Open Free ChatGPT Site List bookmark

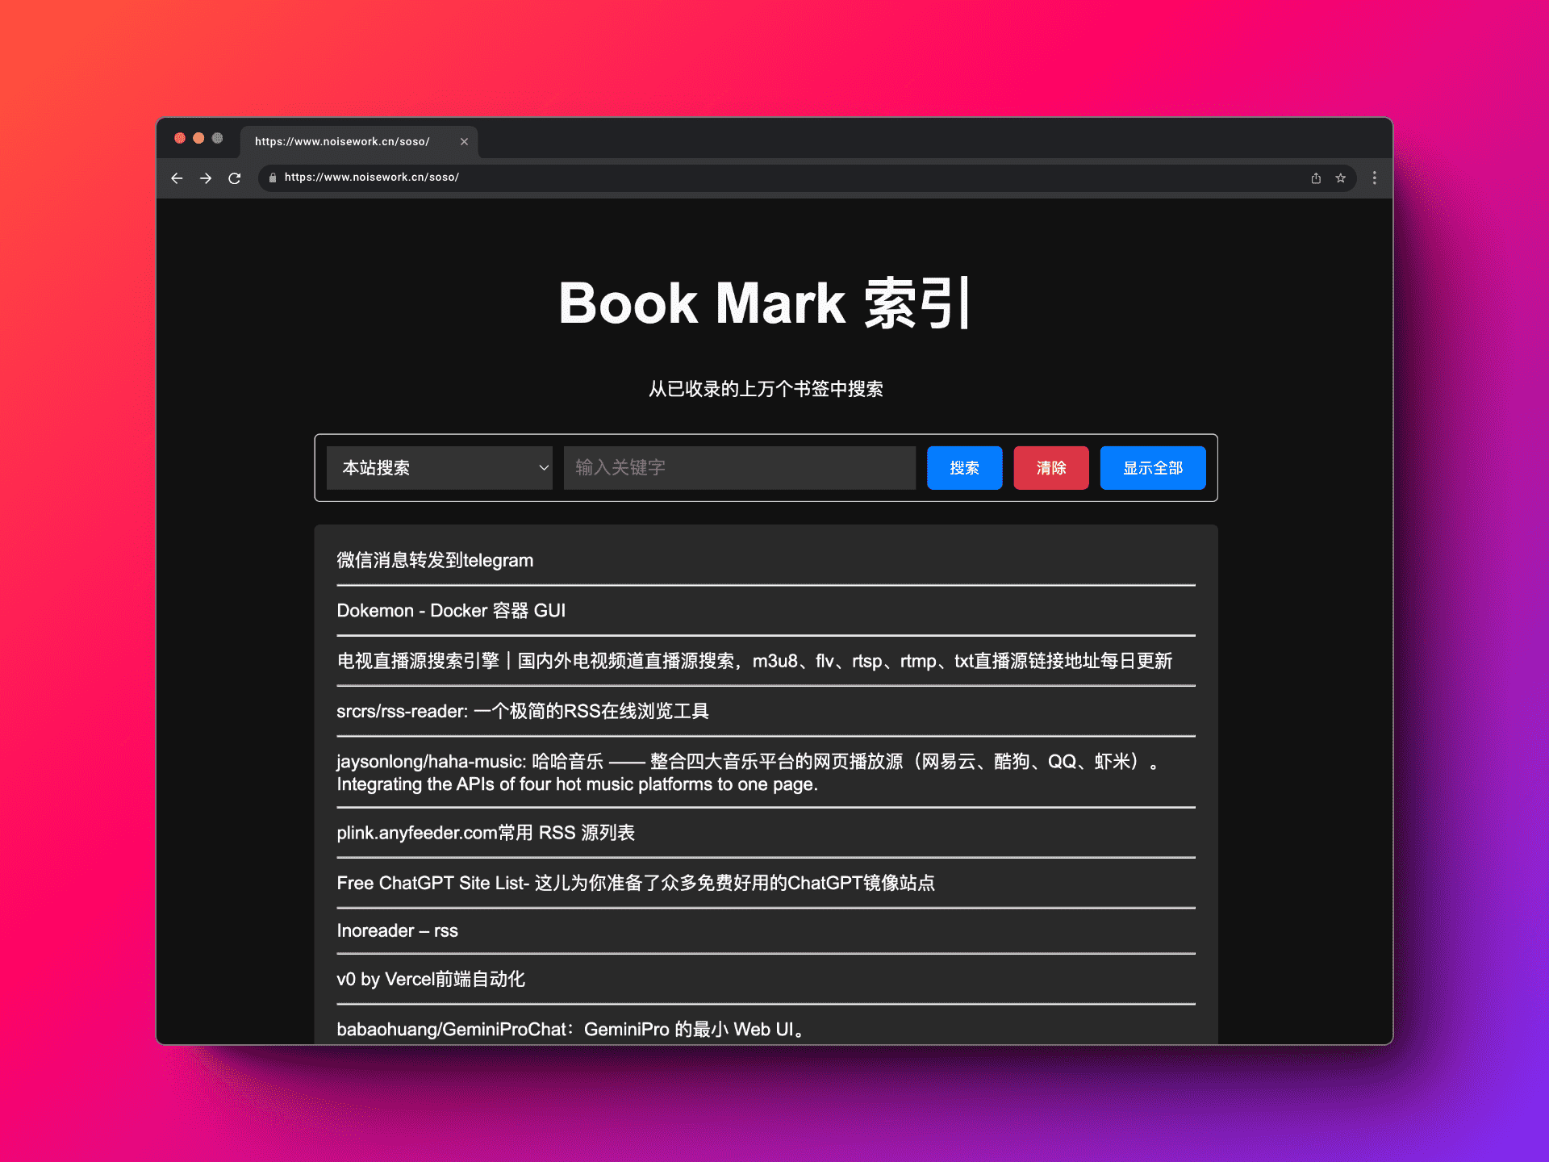click(x=635, y=884)
